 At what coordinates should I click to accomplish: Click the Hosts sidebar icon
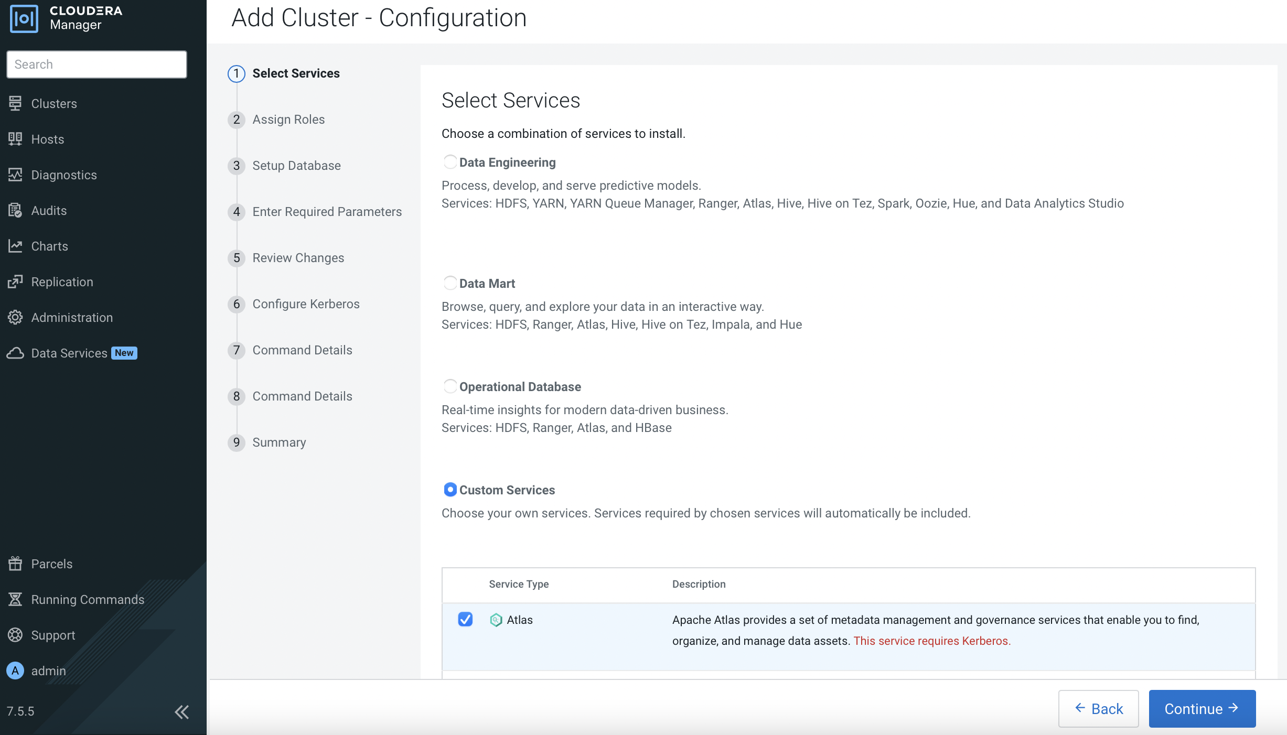click(15, 139)
